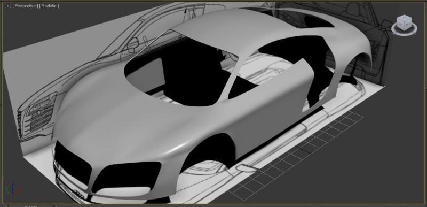Image resolution: width=427 pixels, height=207 pixels.
Task: Open the Perspective point-of-view viewport menu
Action: (x=25, y=6)
